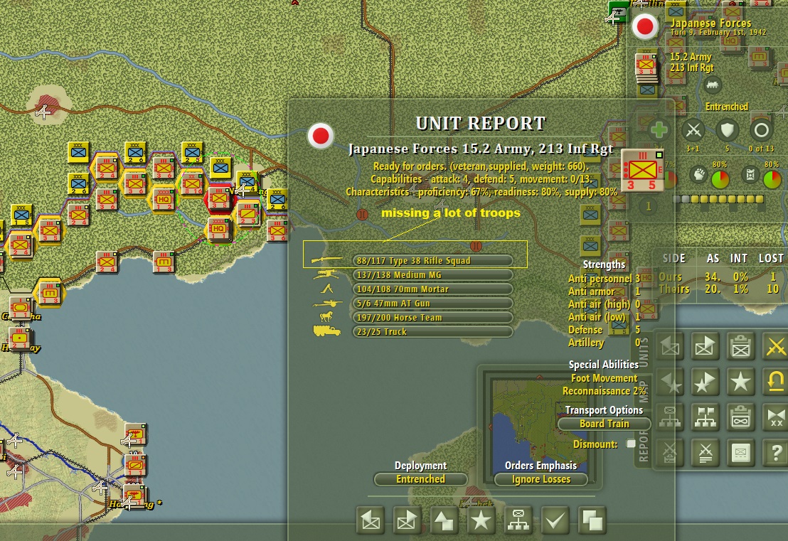
Task: Select the 137/138 Medium MG row
Action: (432, 275)
